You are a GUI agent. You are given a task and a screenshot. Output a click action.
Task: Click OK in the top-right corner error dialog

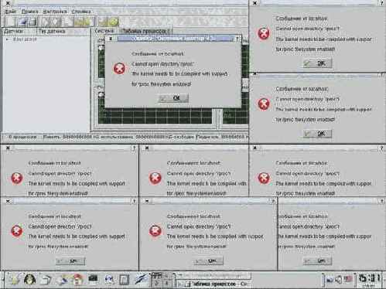[x=317, y=63]
